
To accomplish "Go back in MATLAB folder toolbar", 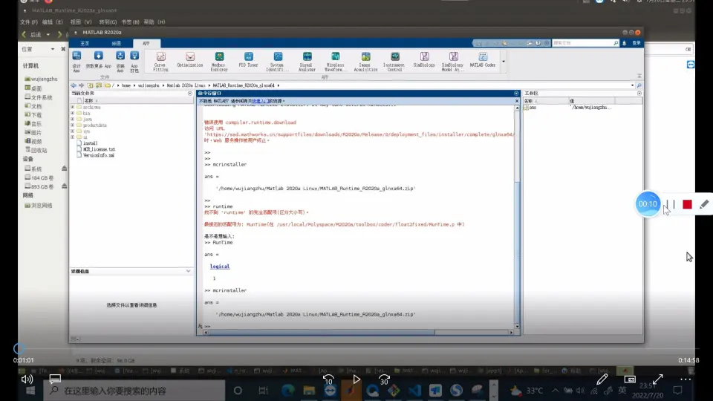I will [74, 85].
